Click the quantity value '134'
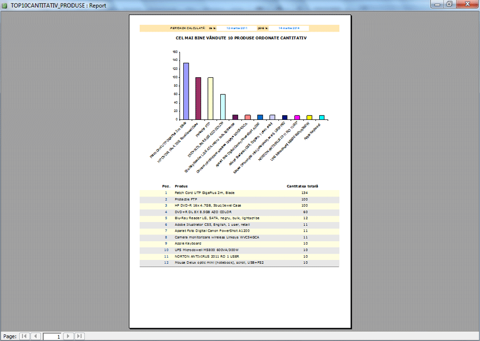 coord(304,193)
